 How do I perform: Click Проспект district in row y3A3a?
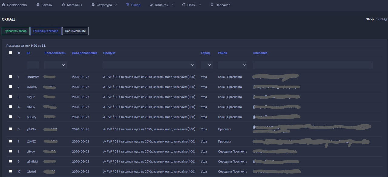tap(224, 129)
